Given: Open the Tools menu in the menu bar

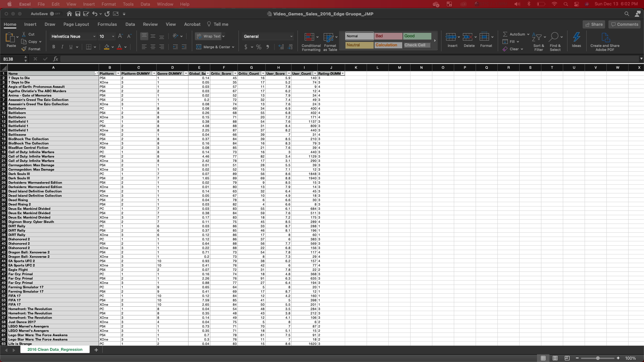Looking at the screenshot, I should (128, 4).
